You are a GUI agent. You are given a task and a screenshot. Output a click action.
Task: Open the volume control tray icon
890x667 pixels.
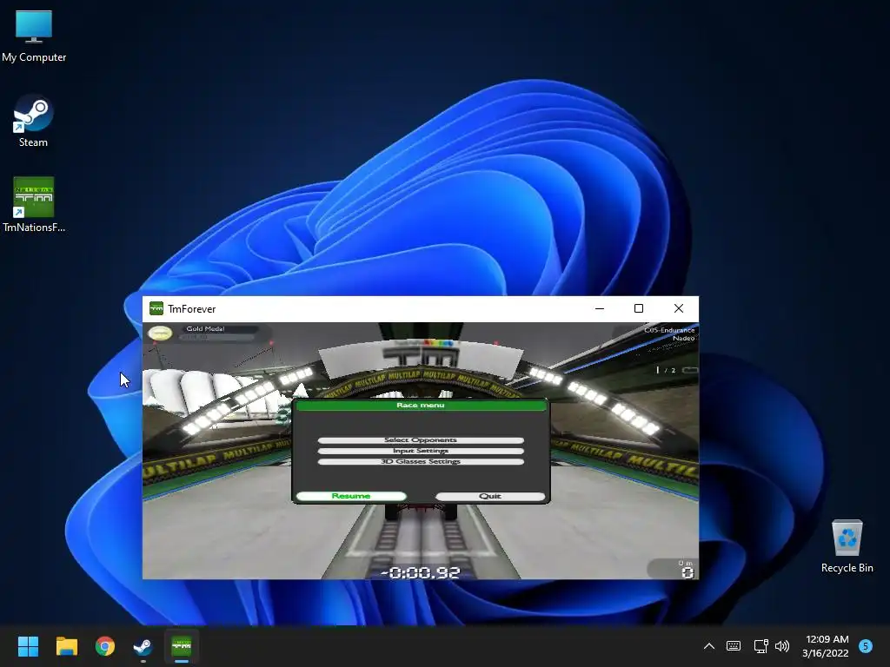click(782, 646)
